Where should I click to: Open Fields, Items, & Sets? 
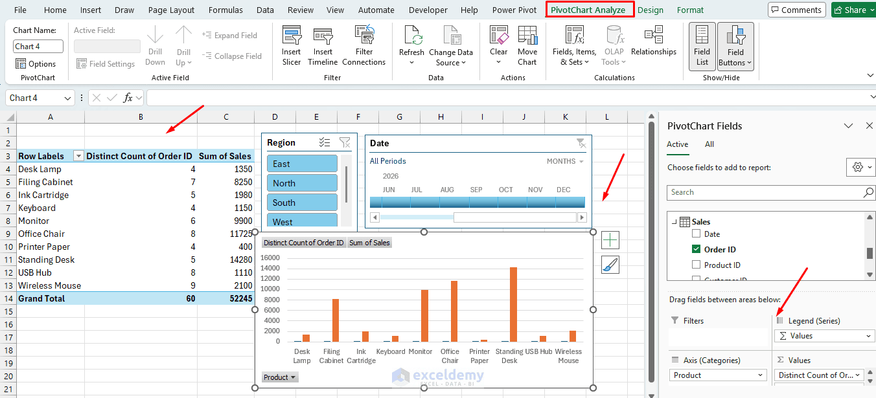tap(574, 45)
